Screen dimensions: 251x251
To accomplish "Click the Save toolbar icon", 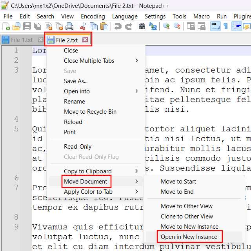I will pyautogui.click(x=27, y=26).
